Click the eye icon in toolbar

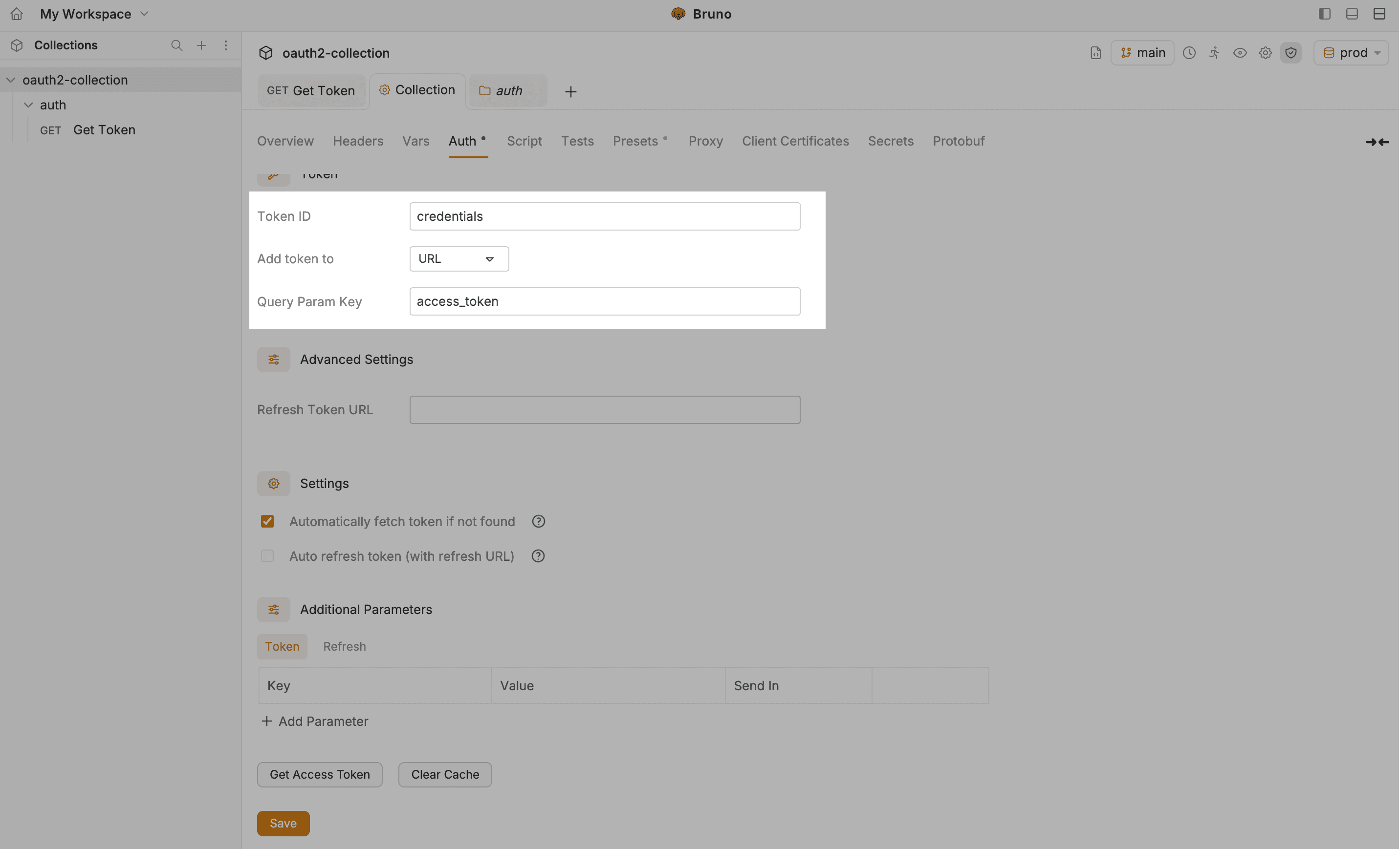(1240, 53)
